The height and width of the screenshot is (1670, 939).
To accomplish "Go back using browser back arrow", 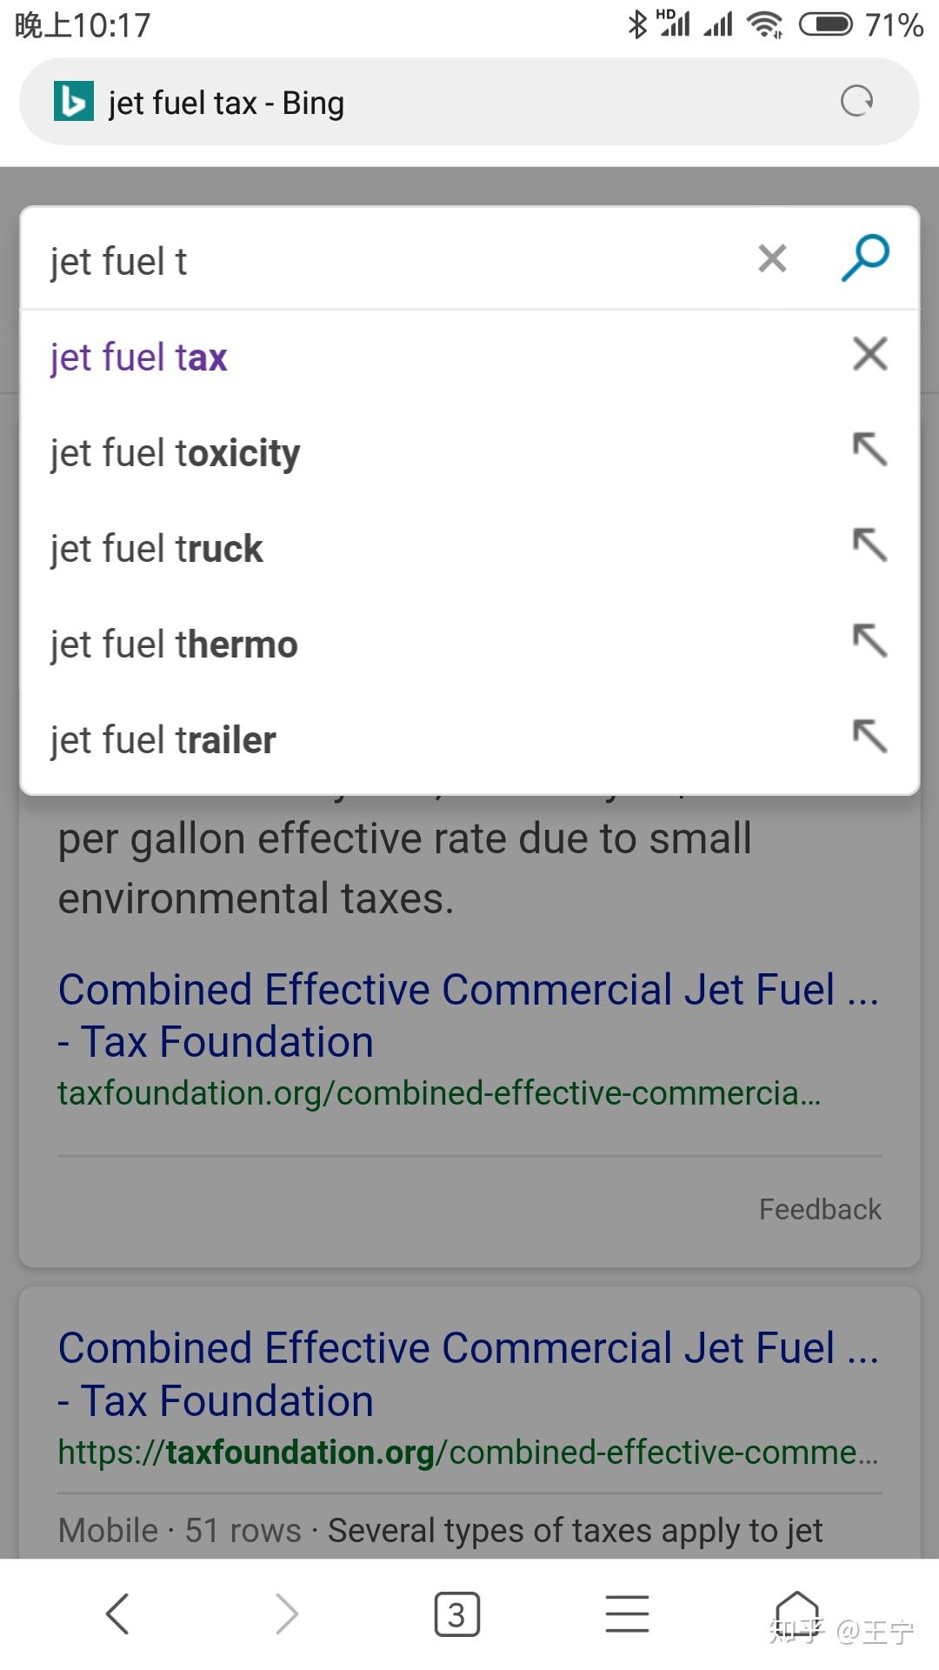I will 117,1614.
